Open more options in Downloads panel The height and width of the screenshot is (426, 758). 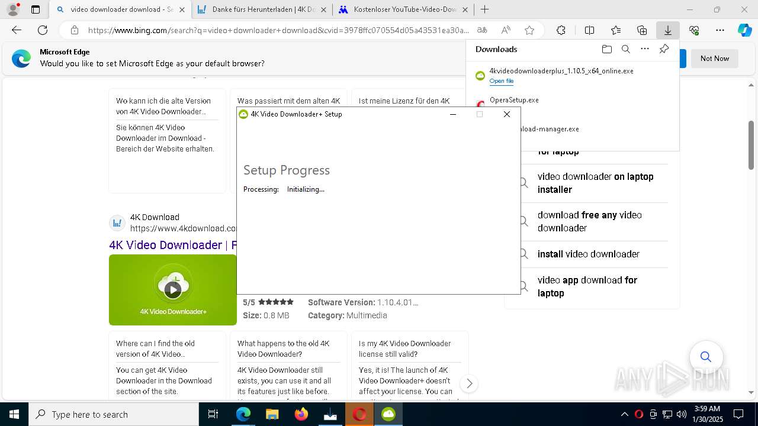[x=645, y=49]
